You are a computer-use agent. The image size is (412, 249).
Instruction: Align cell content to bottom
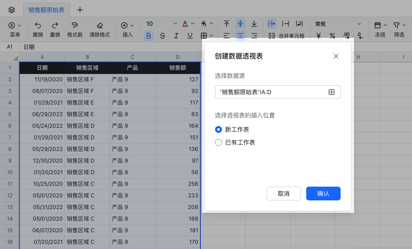click(x=254, y=24)
